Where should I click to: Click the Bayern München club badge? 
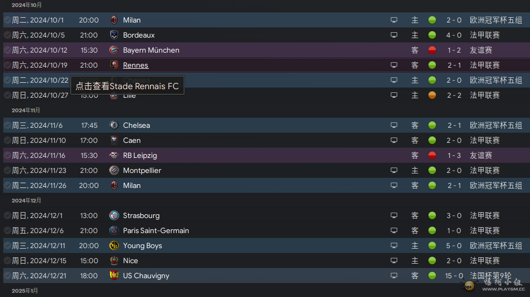click(x=114, y=50)
